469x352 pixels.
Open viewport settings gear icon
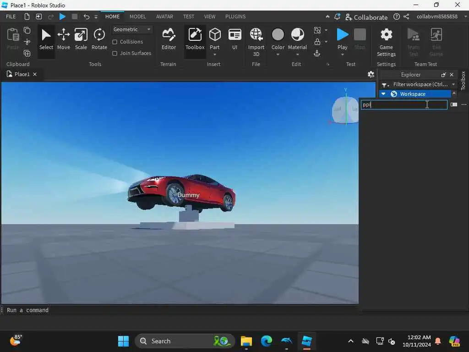(x=371, y=74)
